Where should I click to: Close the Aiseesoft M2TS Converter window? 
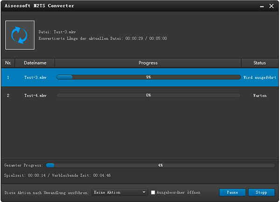pyautogui.click(x=272, y=6)
